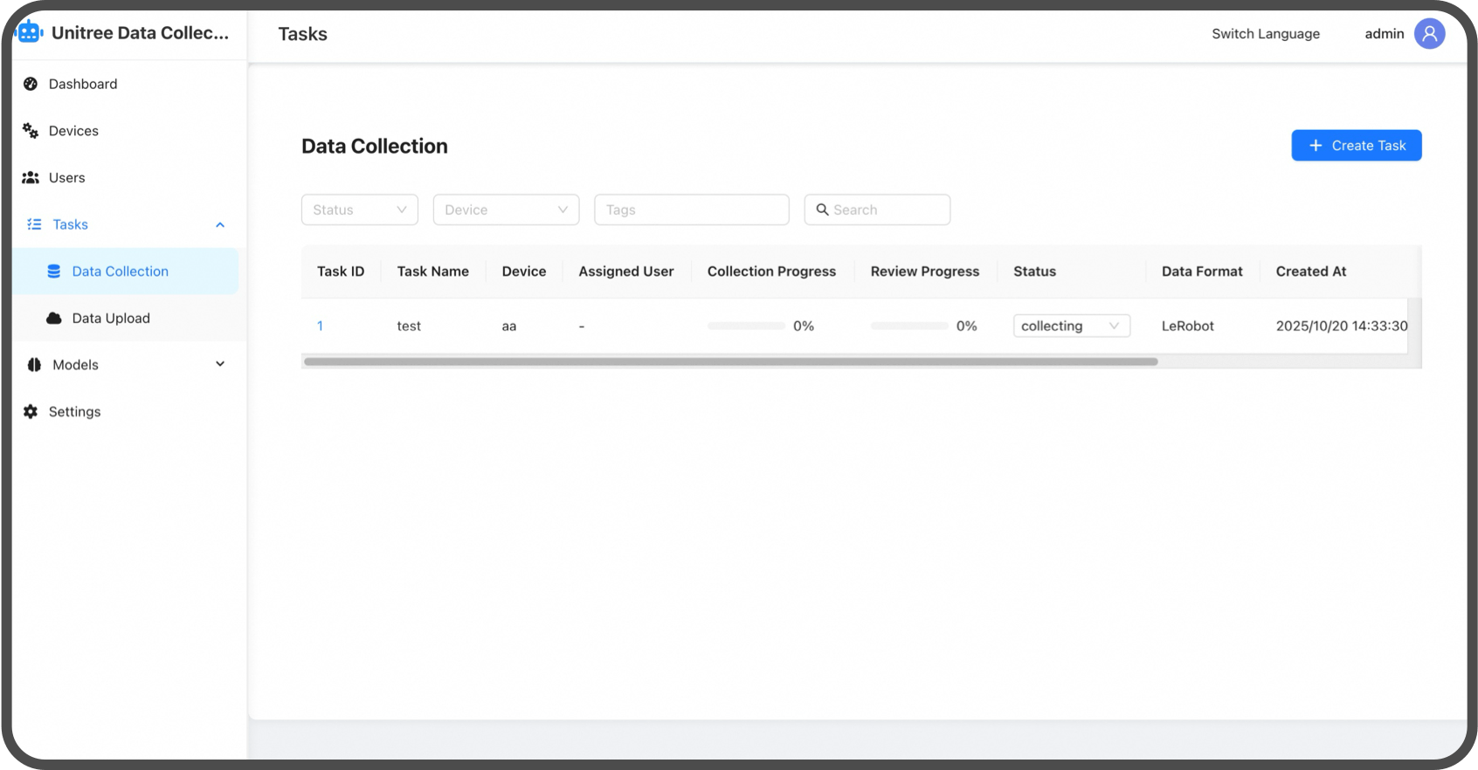Click the Unitree robot logo icon
The image size is (1478, 770).
pyautogui.click(x=30, y=32)
